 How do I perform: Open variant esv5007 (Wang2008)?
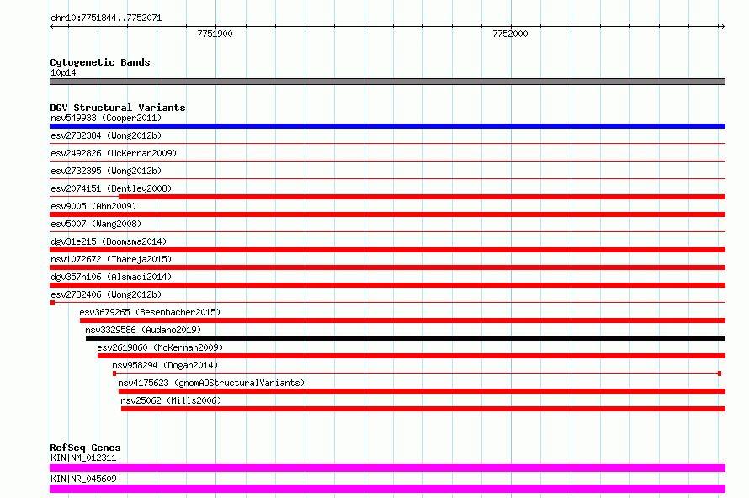coord(96,224)
